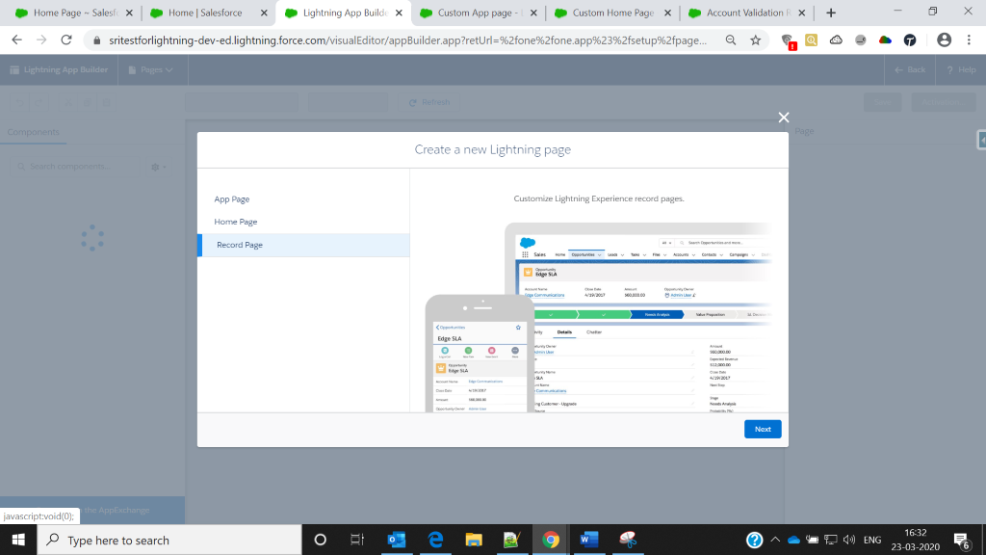Select Home Page type
The height and width of the screenshot is (555, 986).
coord(236,222)
